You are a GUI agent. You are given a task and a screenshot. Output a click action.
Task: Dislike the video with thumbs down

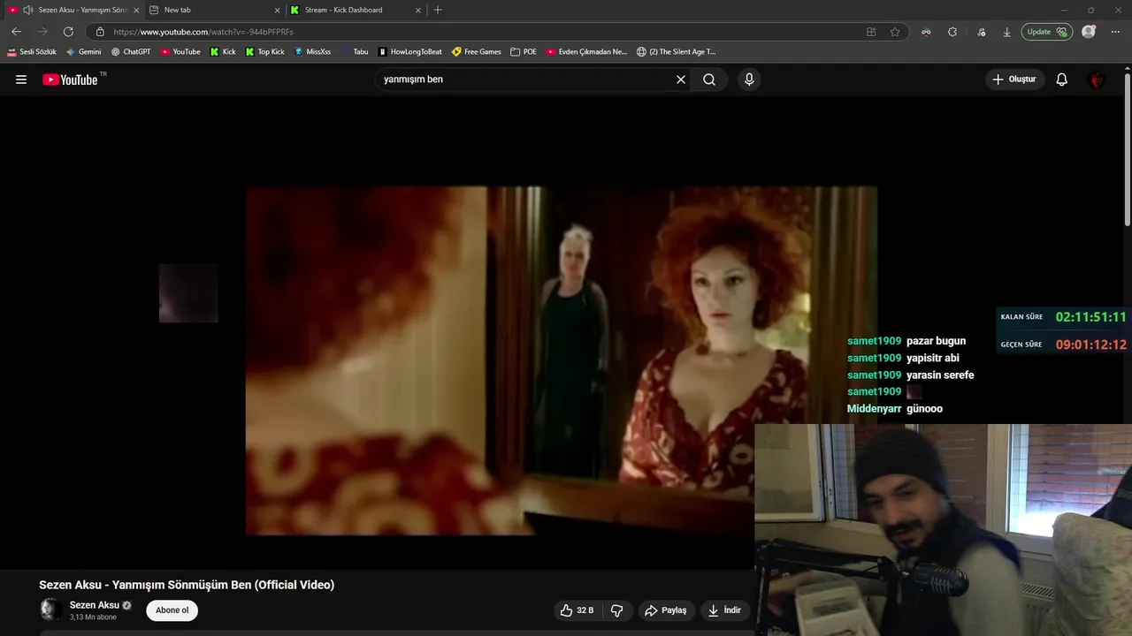(x=617, y=610)
